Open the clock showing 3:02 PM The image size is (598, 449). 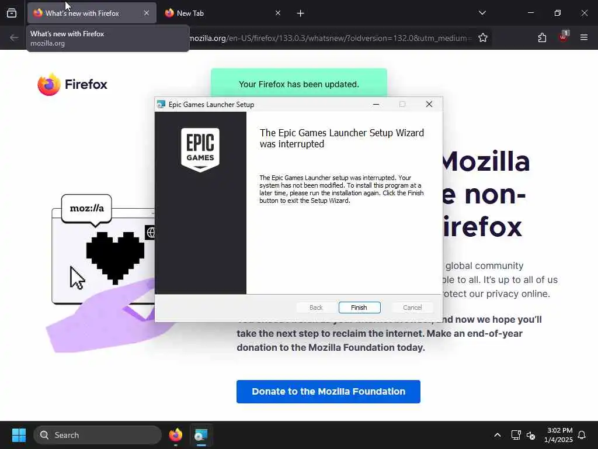pos(558,435)
